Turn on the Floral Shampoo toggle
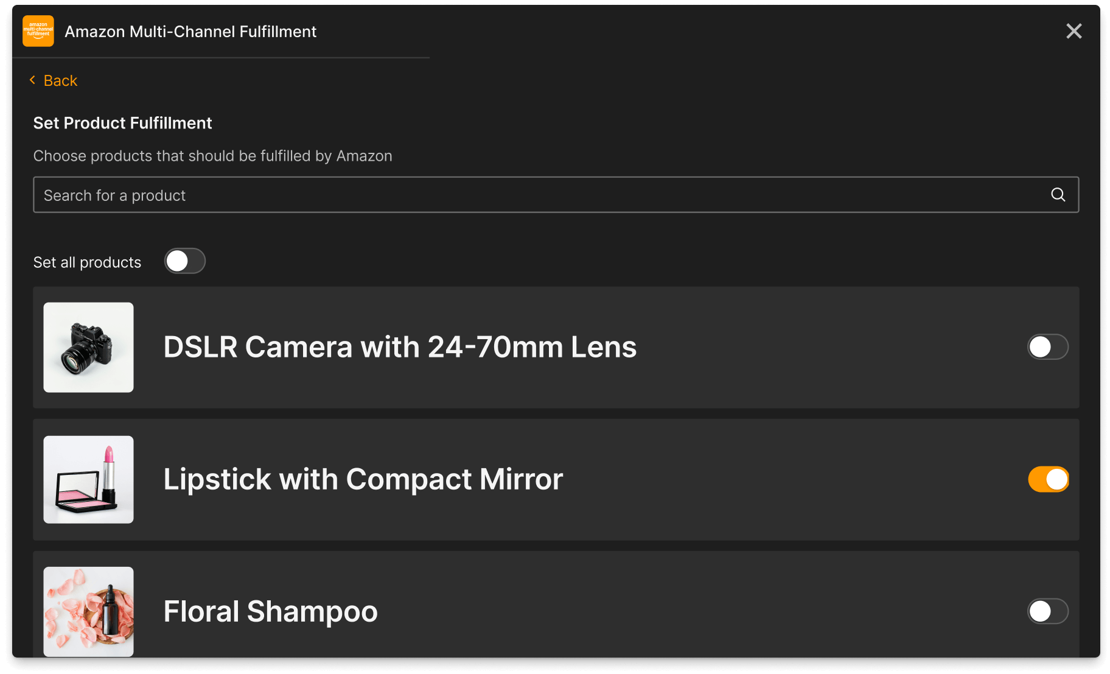1110x674 pixels. (x=1047, y=611)
